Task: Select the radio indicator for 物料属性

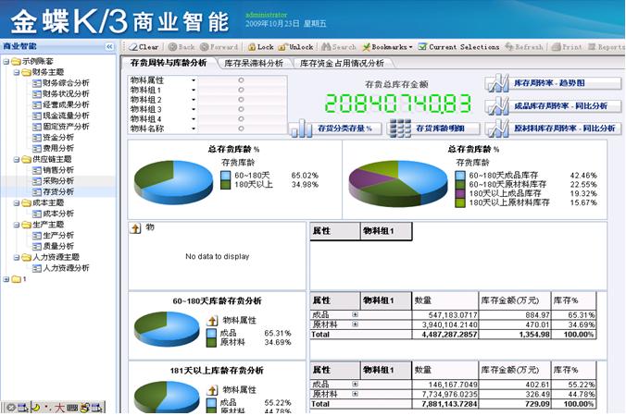Action: tap(241, 80)
